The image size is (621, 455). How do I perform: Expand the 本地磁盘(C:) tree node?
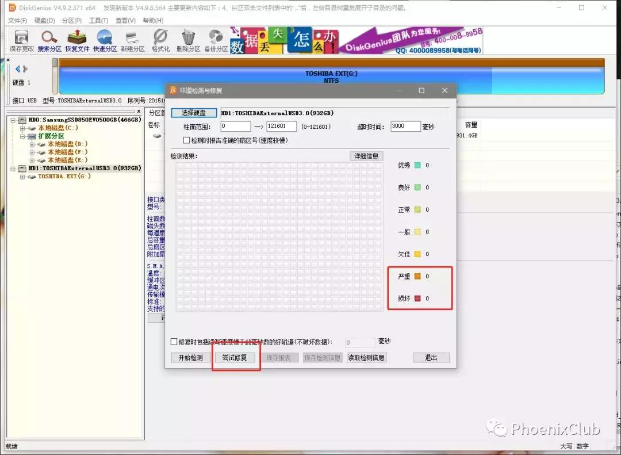22,128
